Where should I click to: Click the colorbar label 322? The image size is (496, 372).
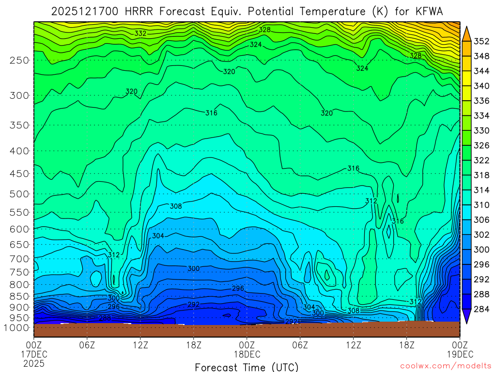pos(481,160)
